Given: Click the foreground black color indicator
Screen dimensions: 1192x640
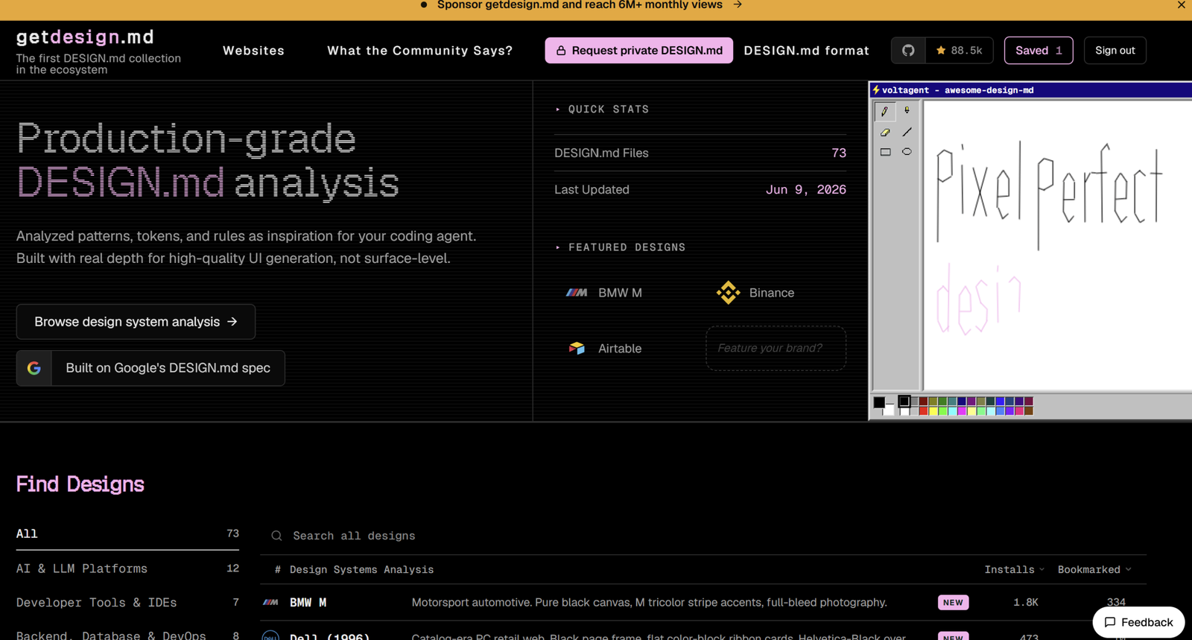Looking at the screenshot, I should (879, 402).
